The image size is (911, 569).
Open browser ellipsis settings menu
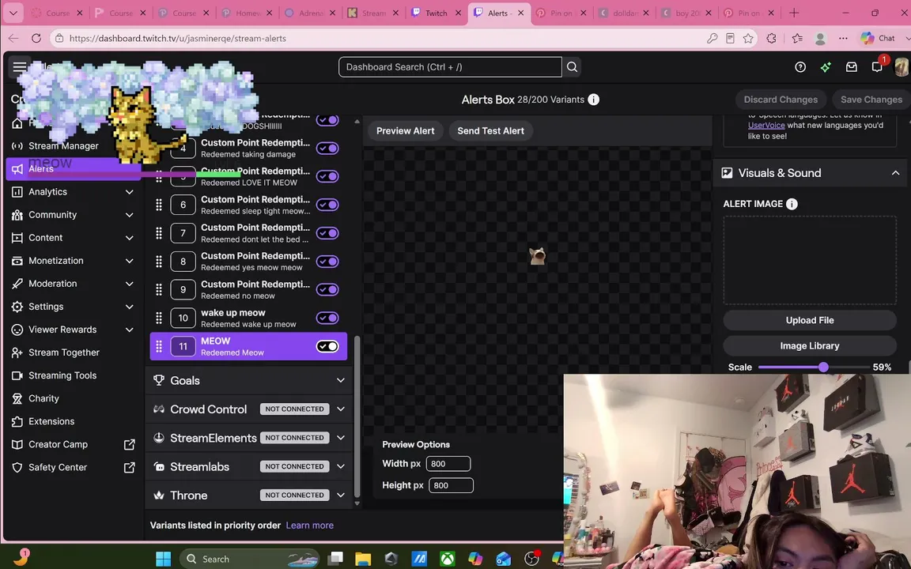(843, 38)
